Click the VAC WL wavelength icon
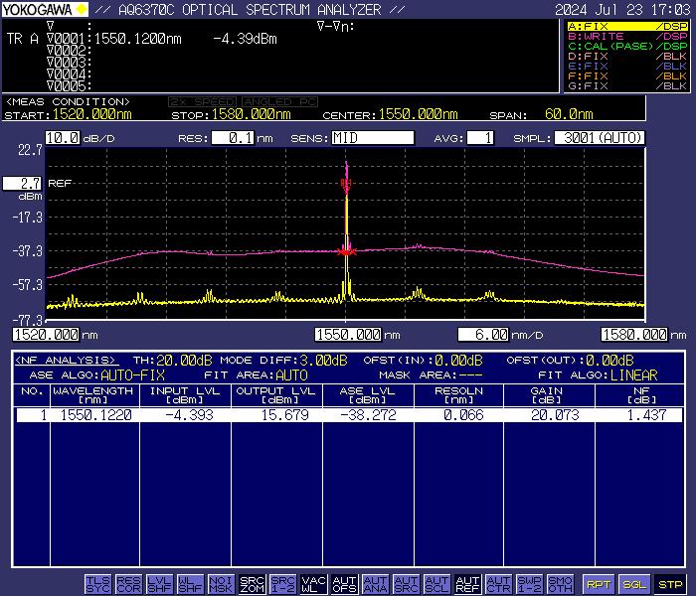 pos(313,584)
